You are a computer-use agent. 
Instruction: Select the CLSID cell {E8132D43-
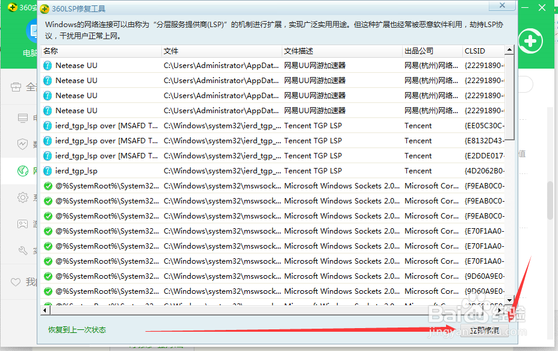(485, 141)
